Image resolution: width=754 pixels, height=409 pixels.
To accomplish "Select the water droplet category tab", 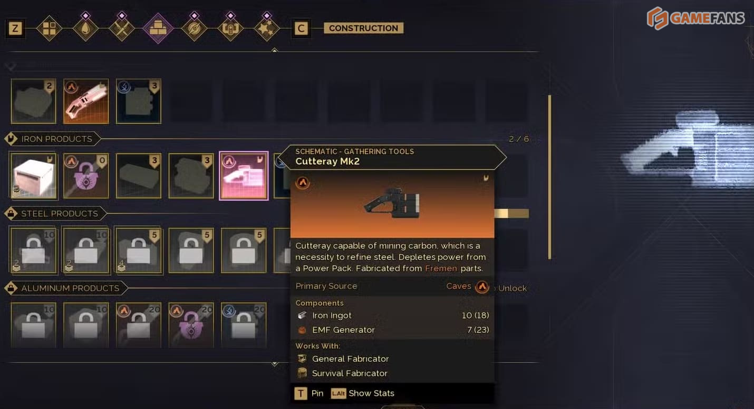I will (85, 28).
